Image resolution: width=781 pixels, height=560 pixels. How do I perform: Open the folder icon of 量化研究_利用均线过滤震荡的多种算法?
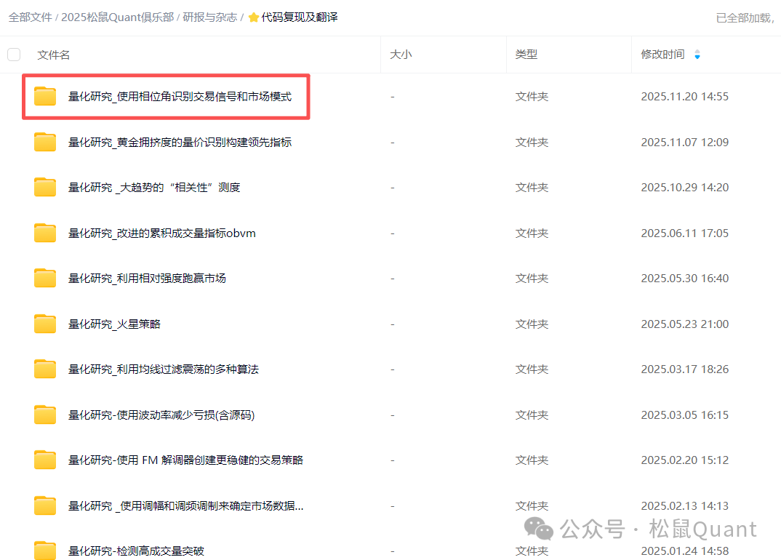[44, 369]
